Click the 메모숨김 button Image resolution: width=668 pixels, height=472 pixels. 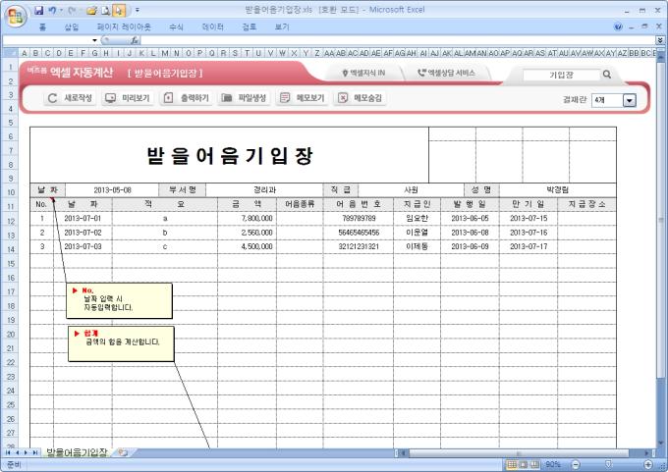360,98
